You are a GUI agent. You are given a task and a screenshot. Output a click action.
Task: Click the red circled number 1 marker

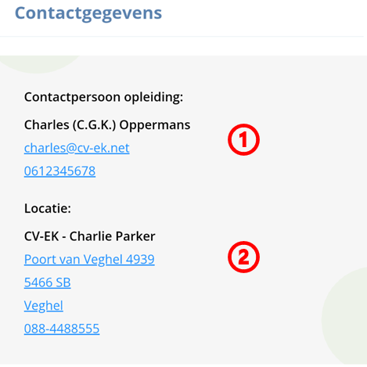pos(243,139)
